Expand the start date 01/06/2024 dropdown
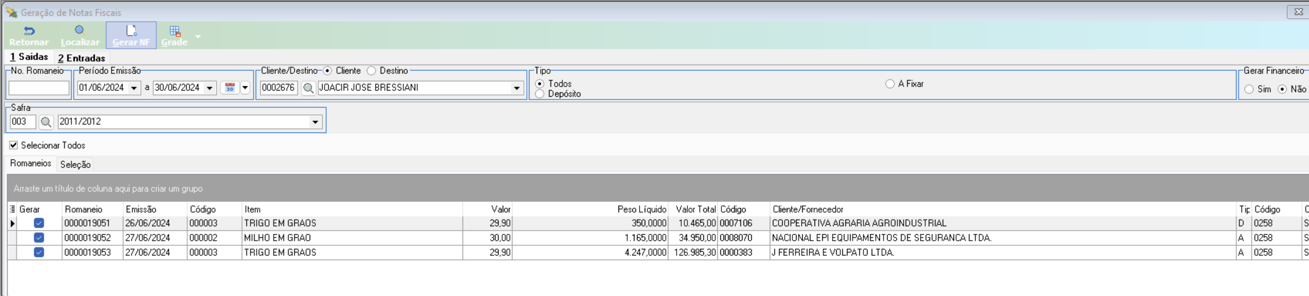Viewport: 1309px width, 296px height. [134, 88]
